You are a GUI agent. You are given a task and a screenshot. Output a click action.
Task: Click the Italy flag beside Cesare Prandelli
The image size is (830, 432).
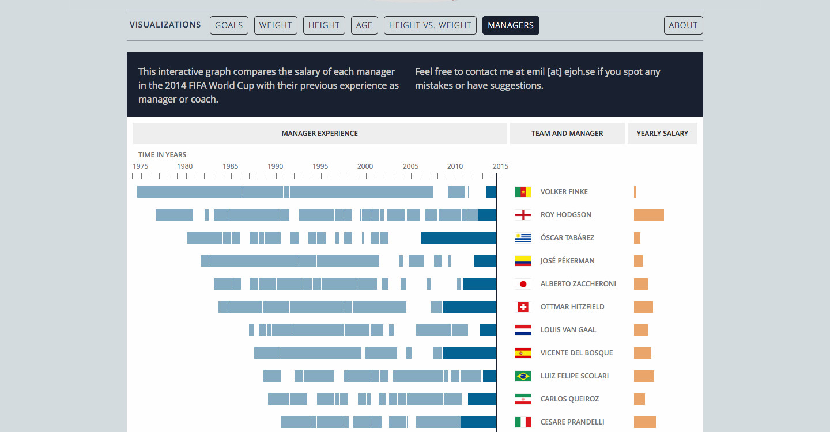click(x=523, y=422)
